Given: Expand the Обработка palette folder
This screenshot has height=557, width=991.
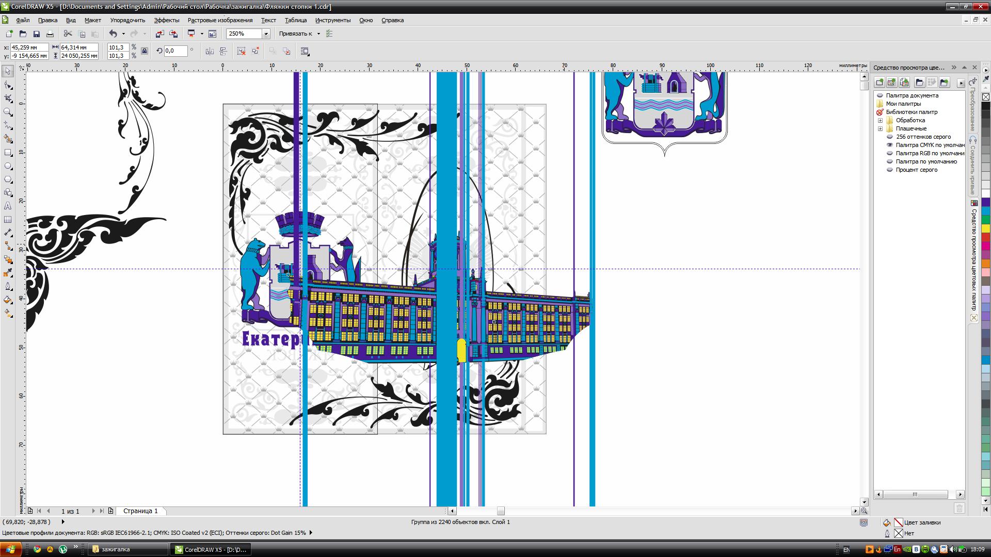Looking at the screenshot, I should click(881, 120).
